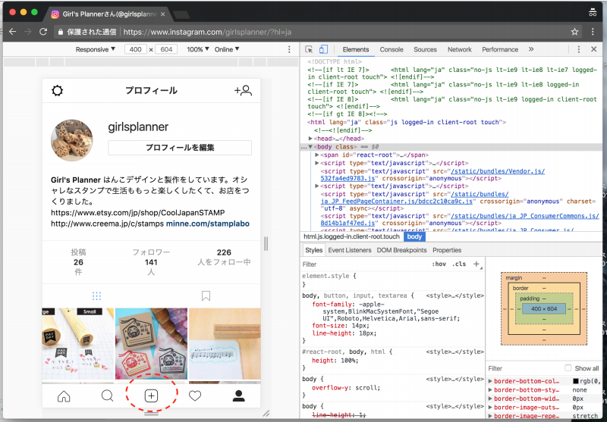Viewport: 607px width, 422px height.
Task: Open the Event Listeners tab
Action: coord(350,250)
